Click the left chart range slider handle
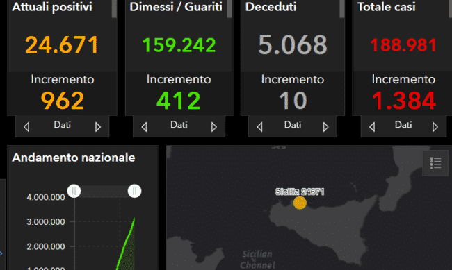 74,191
